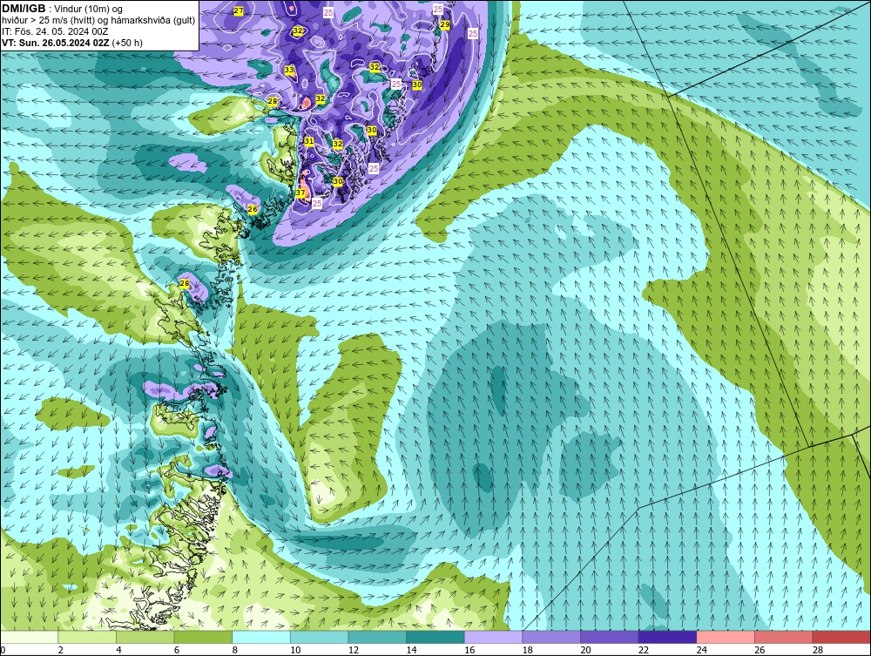Click legend scale number '10'
The height and width of the screenshot is (656, 871).
click(295, 650)
